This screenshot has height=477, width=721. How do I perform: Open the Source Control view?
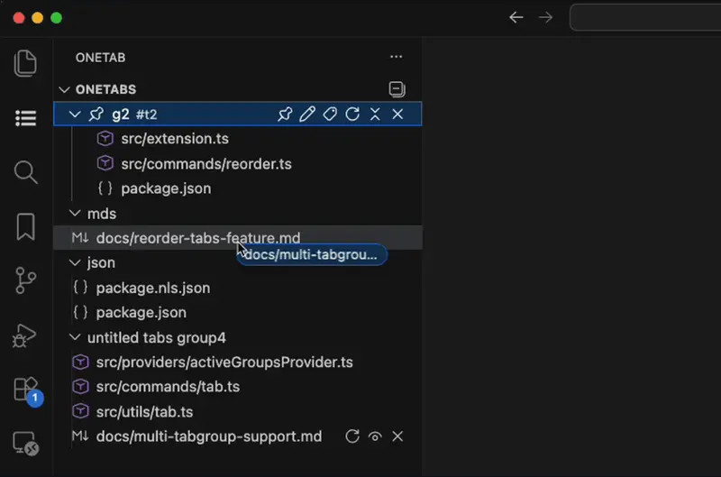25,280
